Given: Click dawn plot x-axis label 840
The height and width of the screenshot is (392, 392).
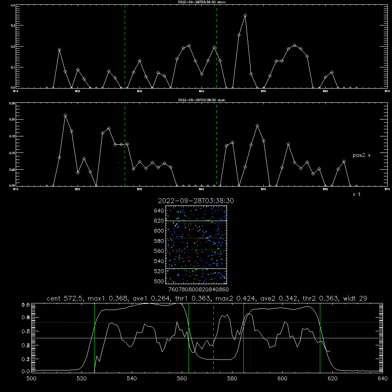Looking at the screenshot, I should point(201,91).
